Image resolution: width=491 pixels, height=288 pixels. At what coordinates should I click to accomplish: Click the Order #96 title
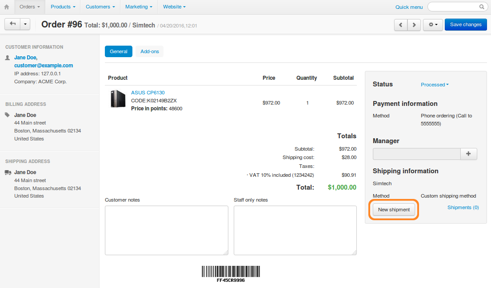coord(62,24)
